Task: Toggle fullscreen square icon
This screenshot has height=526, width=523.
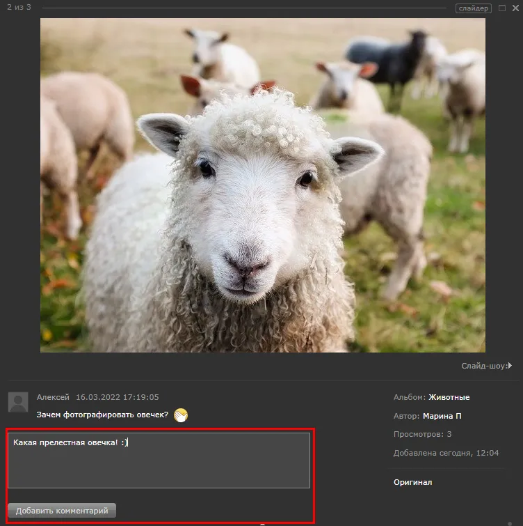Action: tap(502, 8)
